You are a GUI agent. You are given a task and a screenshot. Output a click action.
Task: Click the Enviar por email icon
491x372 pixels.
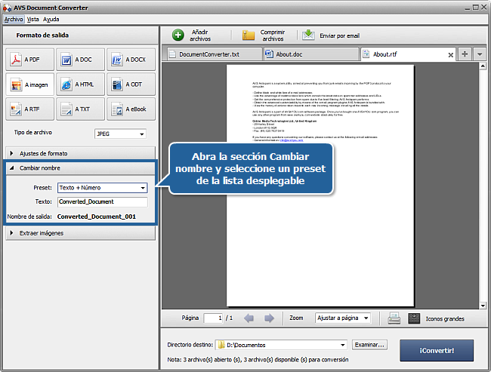(309, 35)
